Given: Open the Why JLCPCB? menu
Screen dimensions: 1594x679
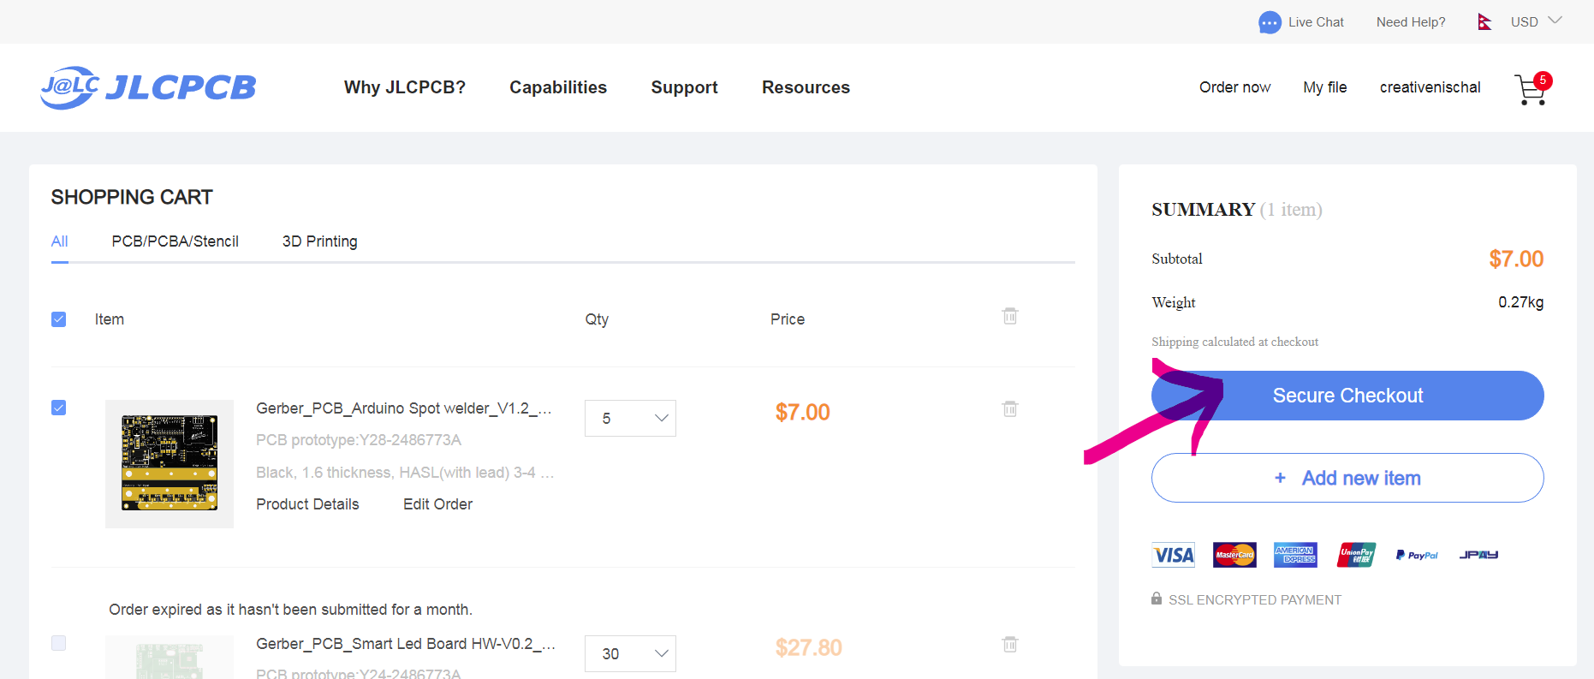Looking at the screenshot, I should pos(405,87).
